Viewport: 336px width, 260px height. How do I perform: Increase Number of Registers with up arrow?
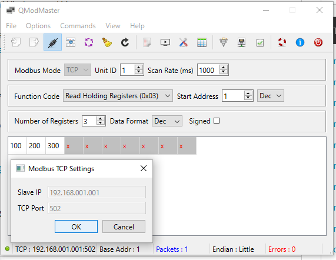click(x=100, y=119)
